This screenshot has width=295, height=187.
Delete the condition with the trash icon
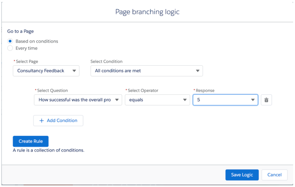(x=266, y=100)
